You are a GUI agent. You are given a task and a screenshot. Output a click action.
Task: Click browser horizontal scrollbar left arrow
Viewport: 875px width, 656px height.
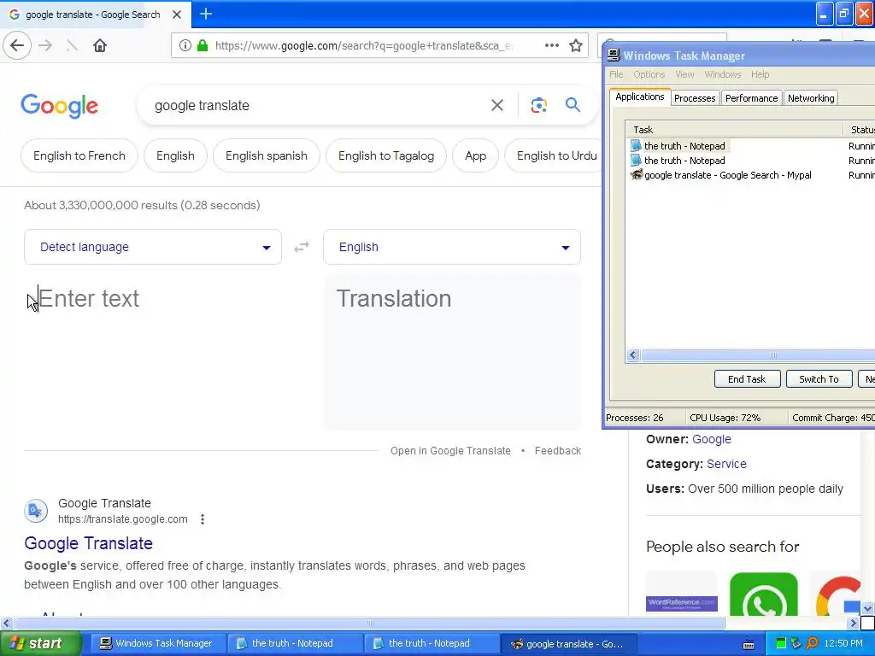[6, 623]
